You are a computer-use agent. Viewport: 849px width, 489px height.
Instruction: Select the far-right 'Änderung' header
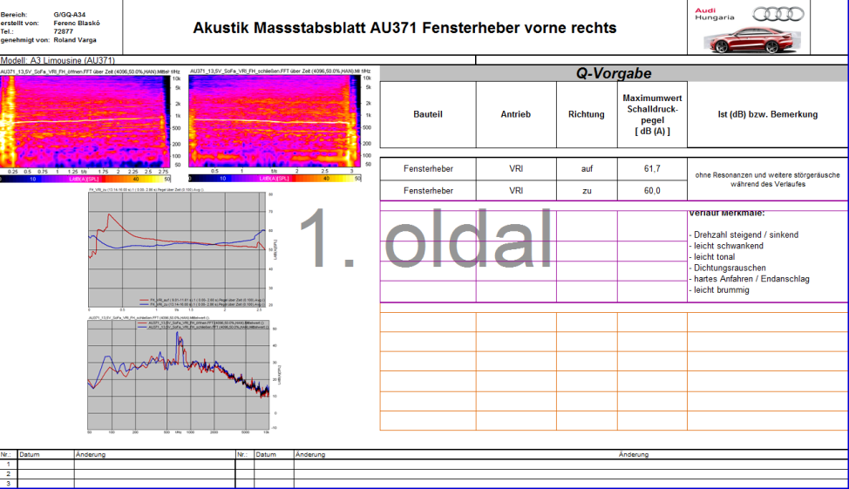(634, 454)
